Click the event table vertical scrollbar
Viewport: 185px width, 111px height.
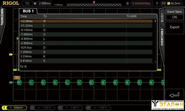pos(155,41)
